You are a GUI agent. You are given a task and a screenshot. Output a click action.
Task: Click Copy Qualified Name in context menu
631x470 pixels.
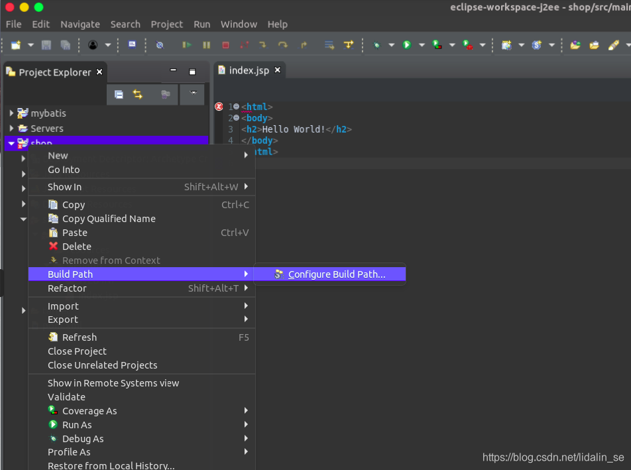click(142, 219)
